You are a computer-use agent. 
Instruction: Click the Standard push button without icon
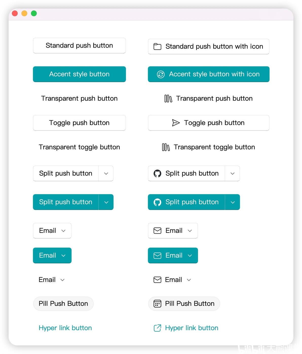pyautogui.click(x=79, y=46)
